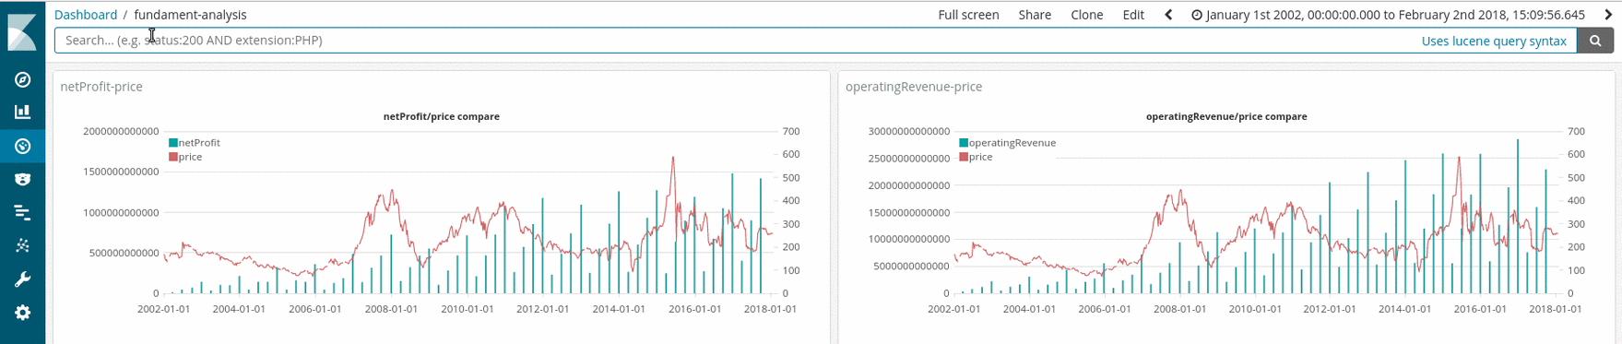Open Uses lucene query syntax link

(1494, 41)
